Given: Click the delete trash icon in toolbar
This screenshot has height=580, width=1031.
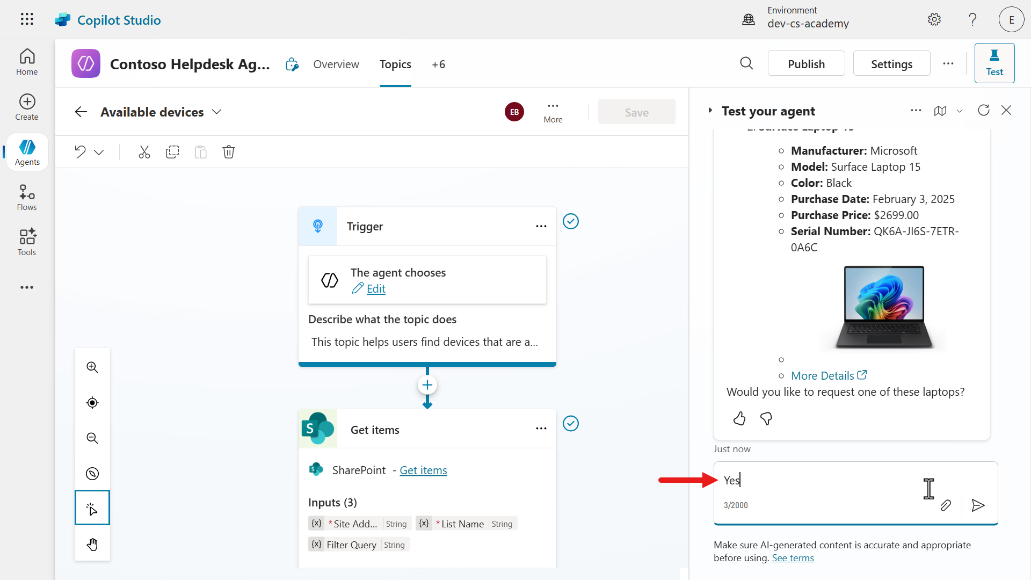Looking at the screenshot, I should click(x=229, y=152).
